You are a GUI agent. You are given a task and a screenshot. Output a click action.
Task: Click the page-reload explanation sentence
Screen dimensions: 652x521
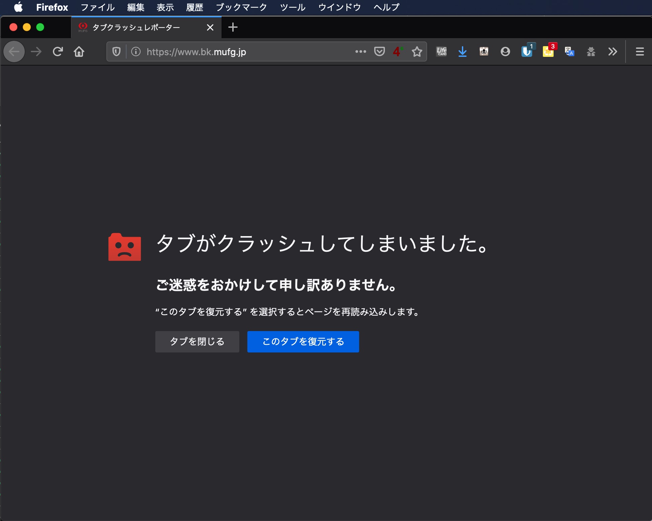tap(288, 312)
